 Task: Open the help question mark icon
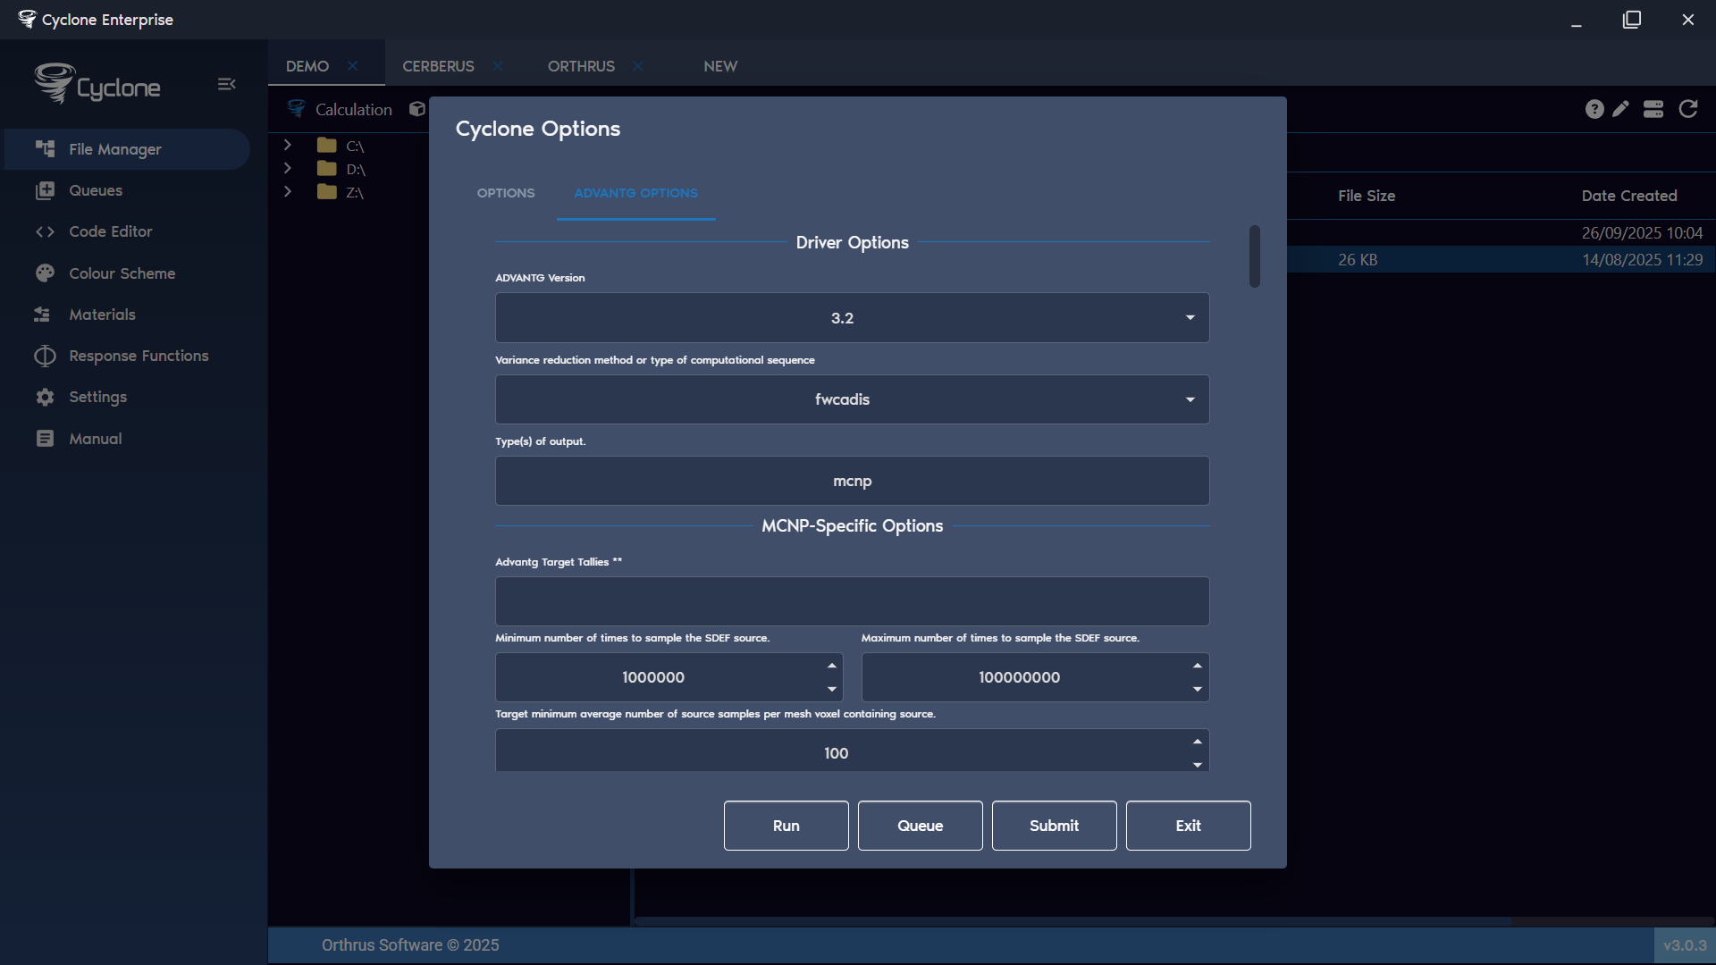click(1594, 108)
